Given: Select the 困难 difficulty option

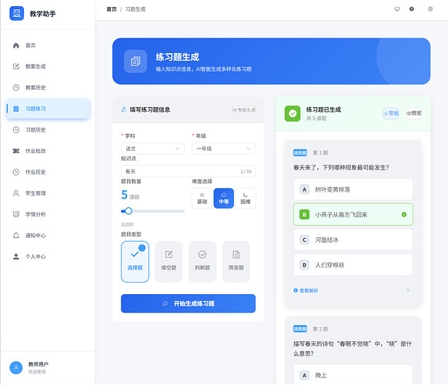Looking at the screenshot, I should [246, 199].
